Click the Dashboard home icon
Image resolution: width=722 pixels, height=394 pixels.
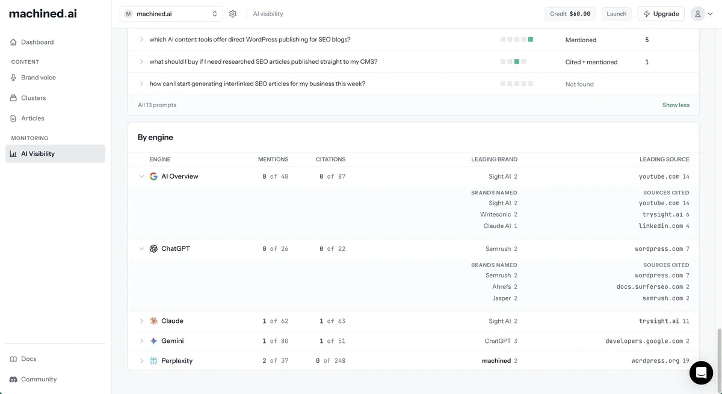point(13,42)
